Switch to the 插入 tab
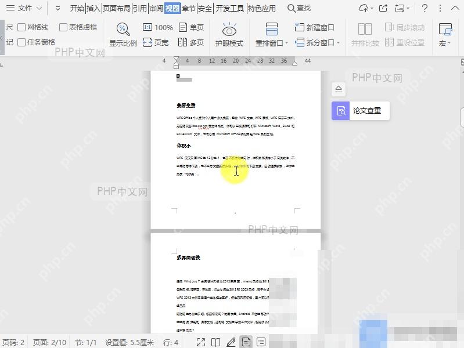Screen dimensions: 464x348 pos(93,8)
